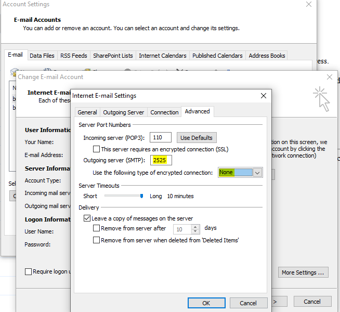
Task: Open the Connection tab
Action: click(x=164, y=112)
